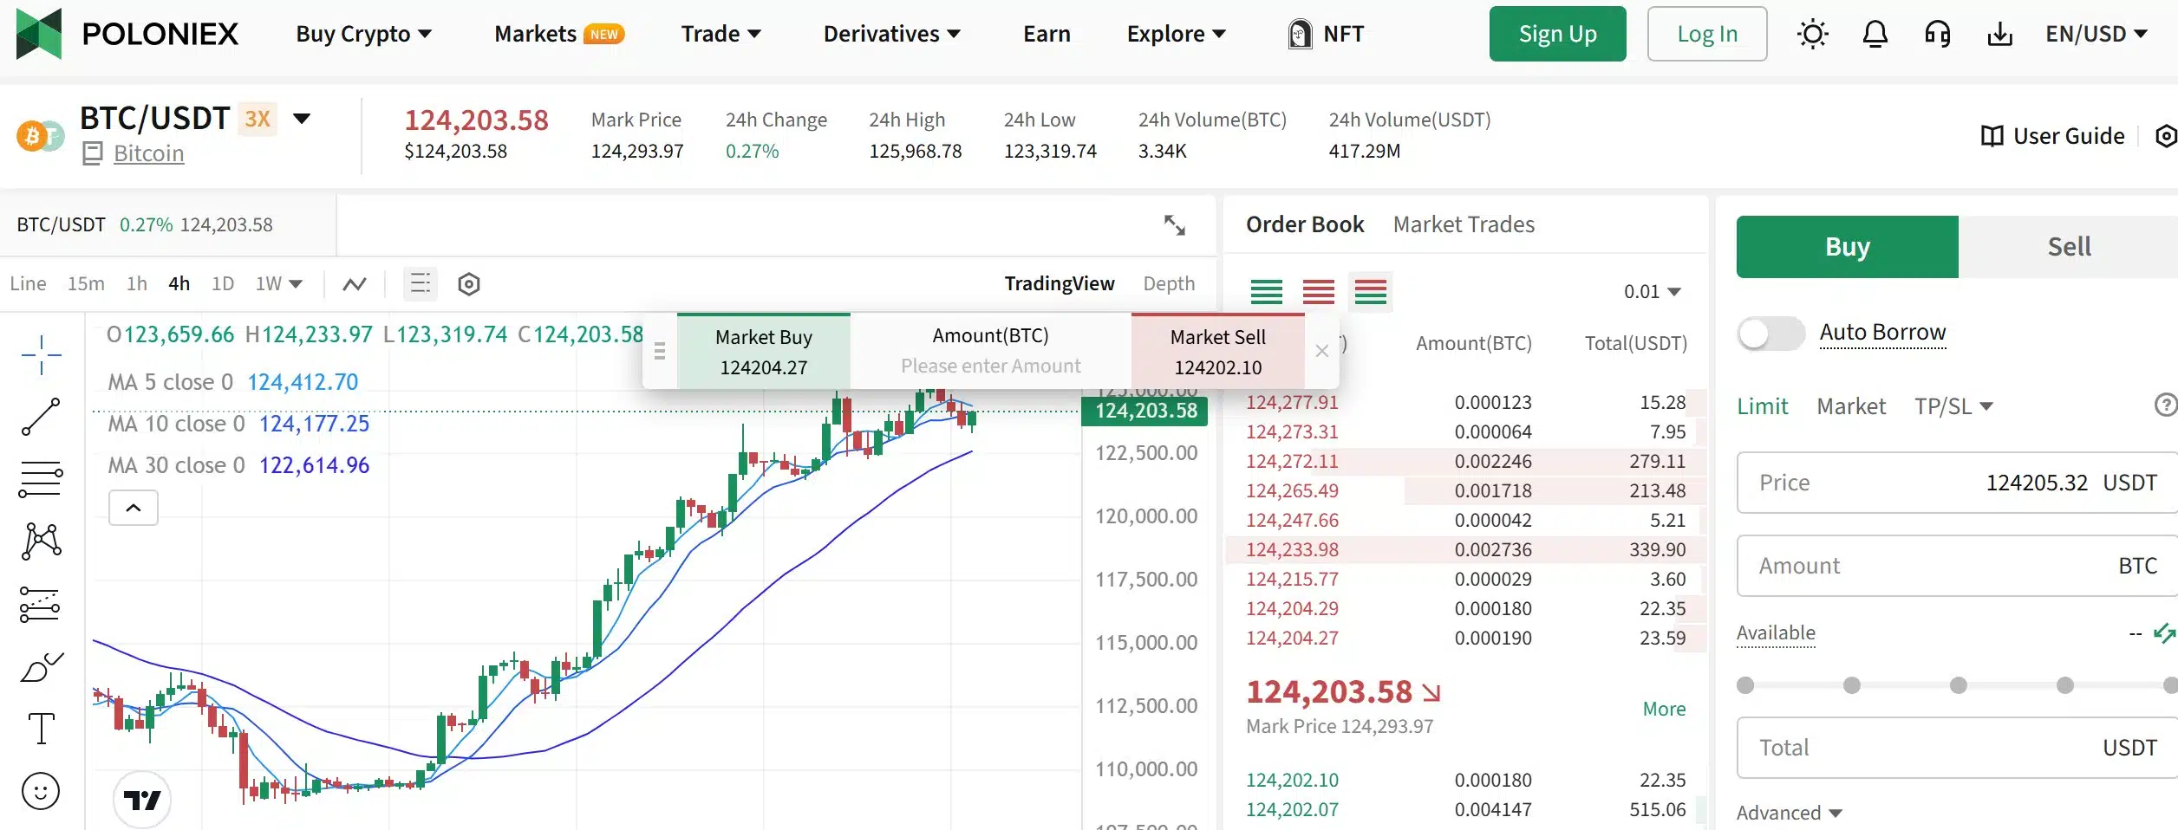The height and width of the screenshot is (830, 2178).
Task: Show sell orders only in Order Book
Action: point(1319,292)
